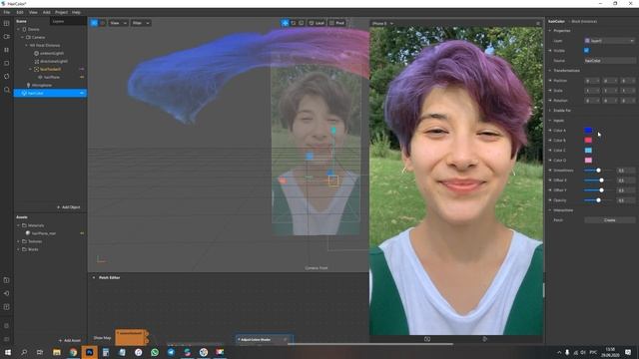Open the File menu
Screen dimensions: 639x359
click(7, 12)
